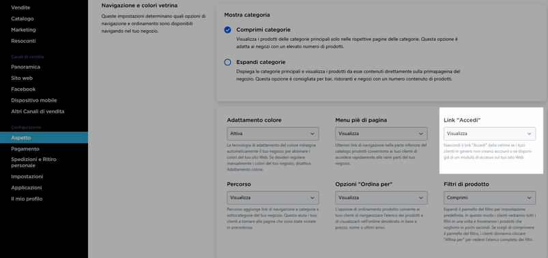Viewport: 548px width, 258px height.
Task: Open Pagamento settings
Action: click(x=25, y=149)
